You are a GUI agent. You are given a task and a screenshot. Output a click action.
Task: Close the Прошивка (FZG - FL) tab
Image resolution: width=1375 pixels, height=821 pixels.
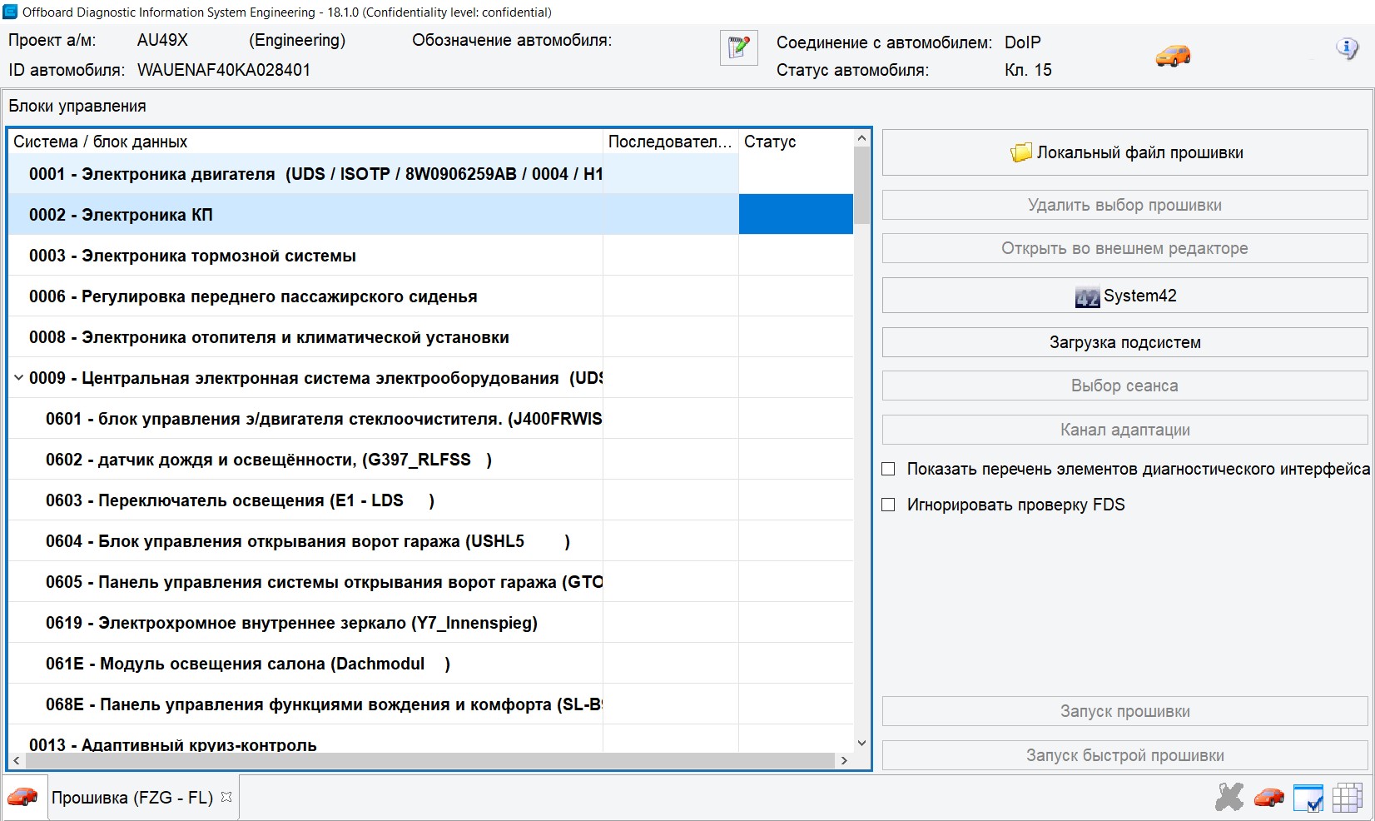[226, 797]
